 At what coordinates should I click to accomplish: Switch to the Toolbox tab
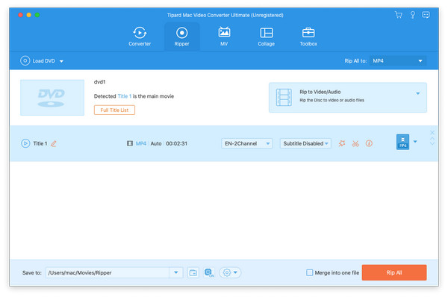click(308, 37)
